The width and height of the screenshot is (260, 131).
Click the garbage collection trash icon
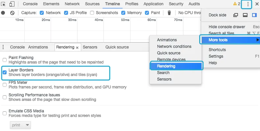pos(169,13)
